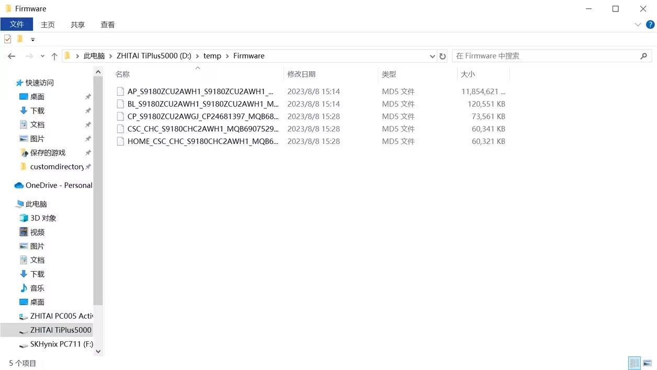Open the 文件 menu tab
This screenshot has width=657, height=370.
(17, 25)
